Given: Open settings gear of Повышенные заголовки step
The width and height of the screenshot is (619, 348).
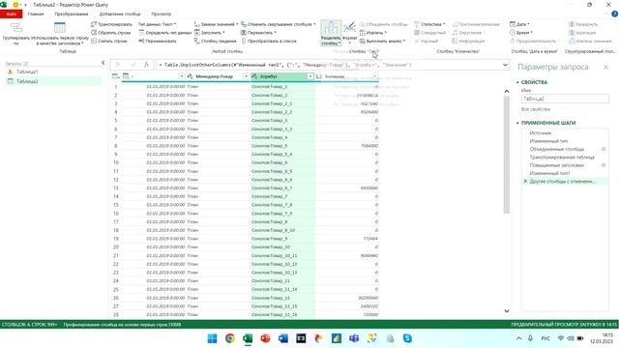Looking at the screenshot, I should click(604, 165).
